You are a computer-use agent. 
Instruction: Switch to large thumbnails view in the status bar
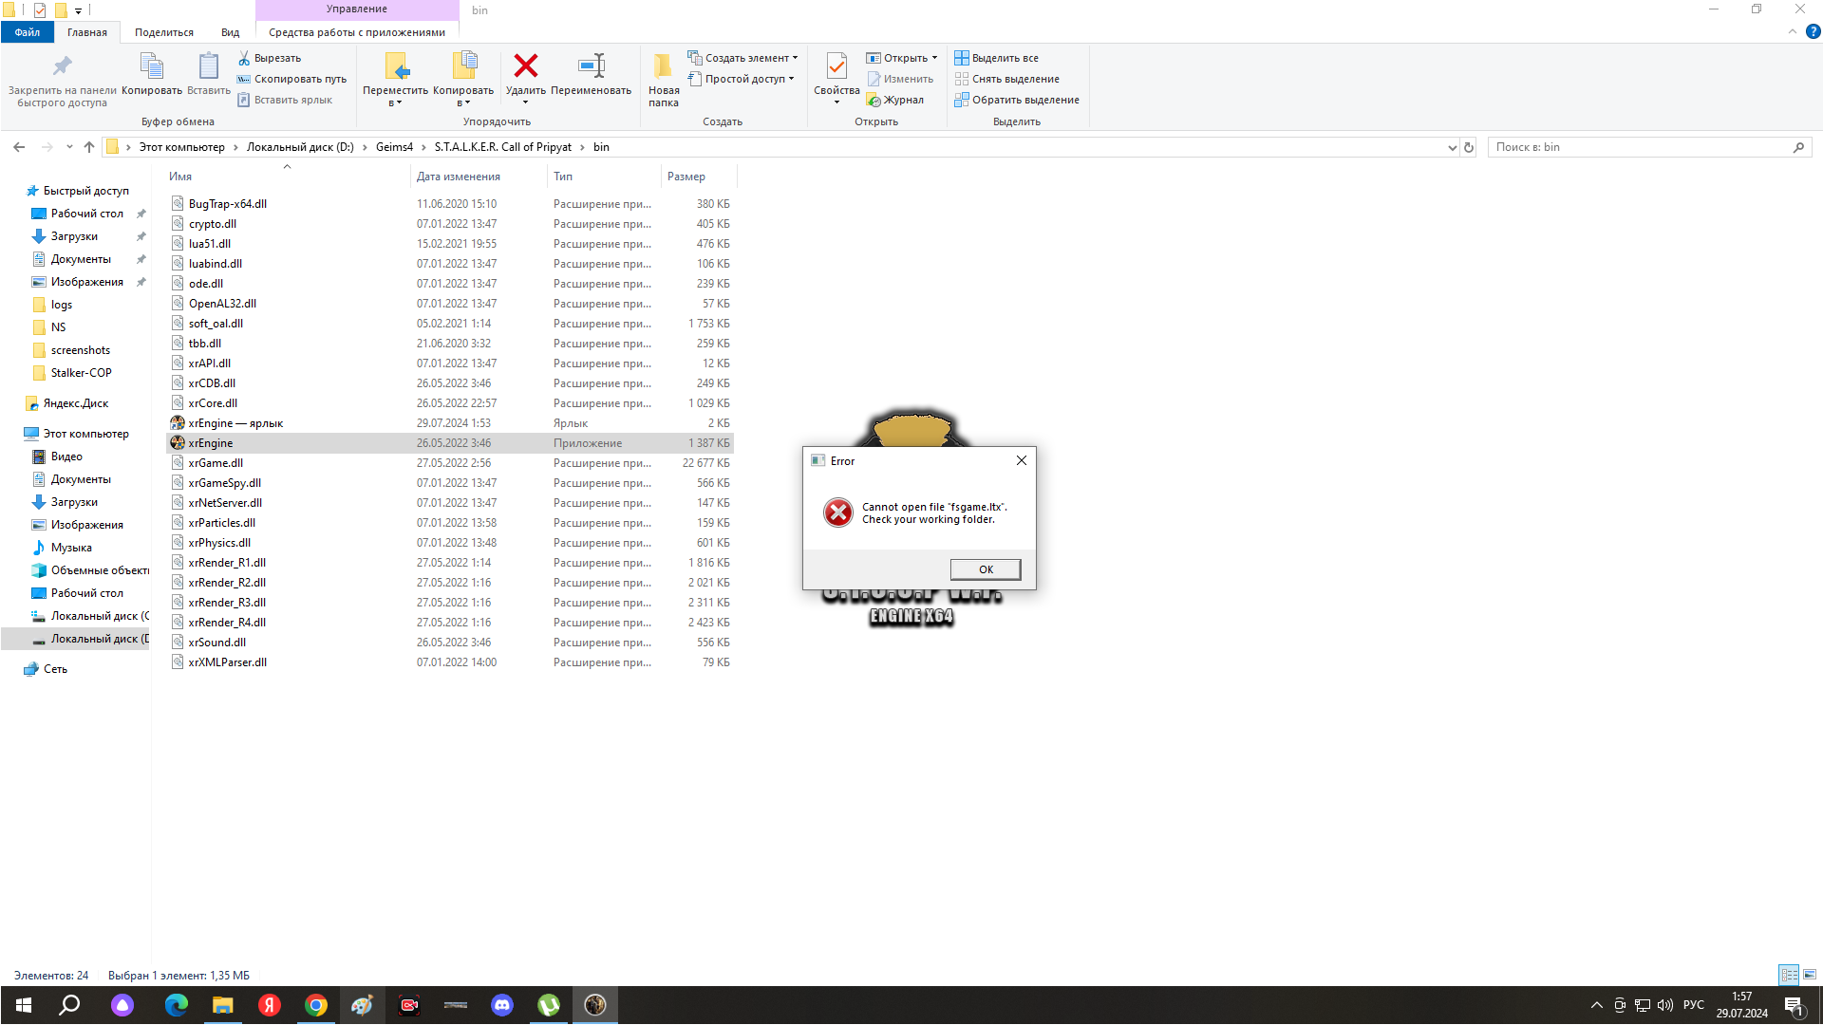tap(1810, 975)
